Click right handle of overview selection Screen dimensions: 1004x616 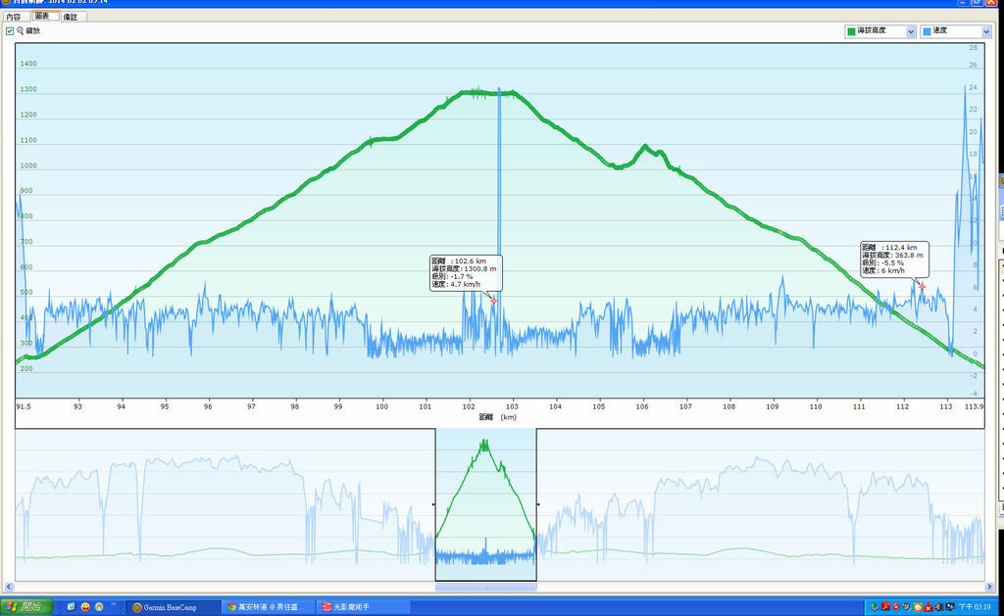538,504
